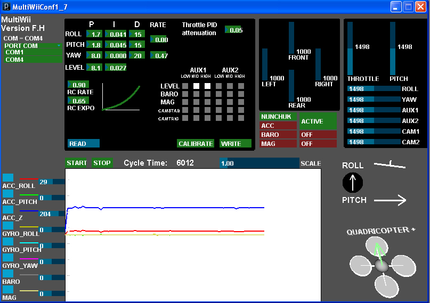Select COM1 from the port list
Screen dimensions: 430x303
(33, 52)
